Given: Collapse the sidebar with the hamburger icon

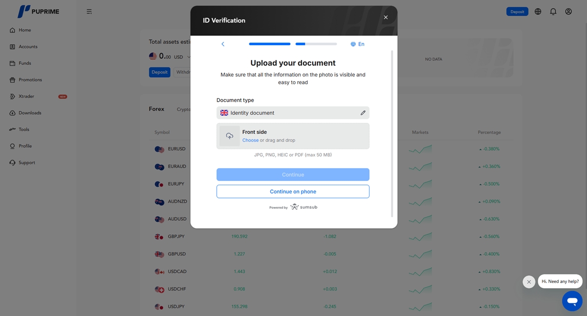Looking at the screenshot, I should click(x=89, y=11).
